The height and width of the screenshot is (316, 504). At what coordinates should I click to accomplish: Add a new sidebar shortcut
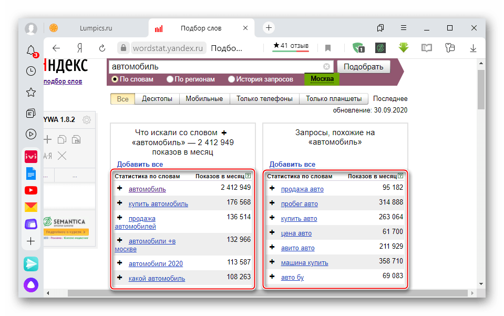click(x=31, y=241)
